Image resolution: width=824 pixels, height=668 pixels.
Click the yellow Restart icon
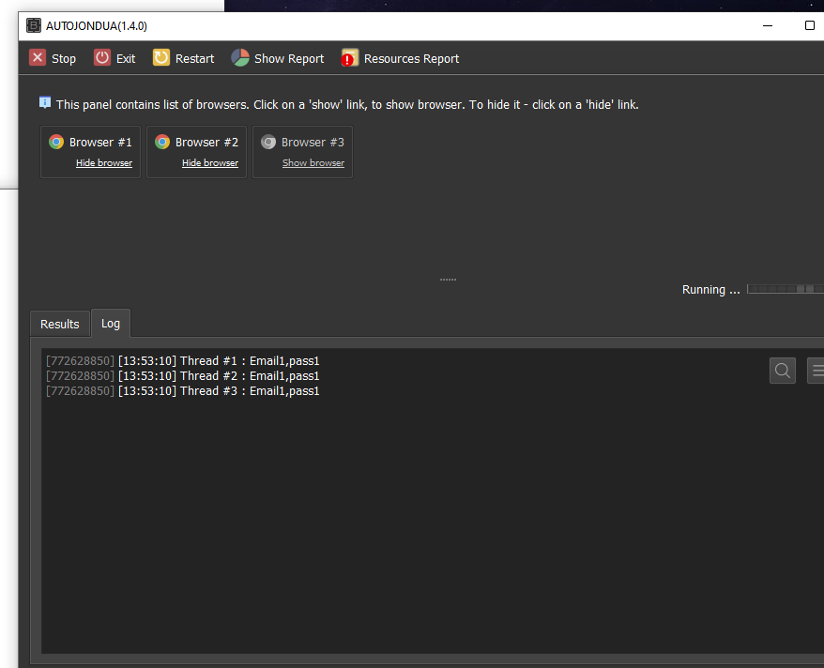[161, 58]
